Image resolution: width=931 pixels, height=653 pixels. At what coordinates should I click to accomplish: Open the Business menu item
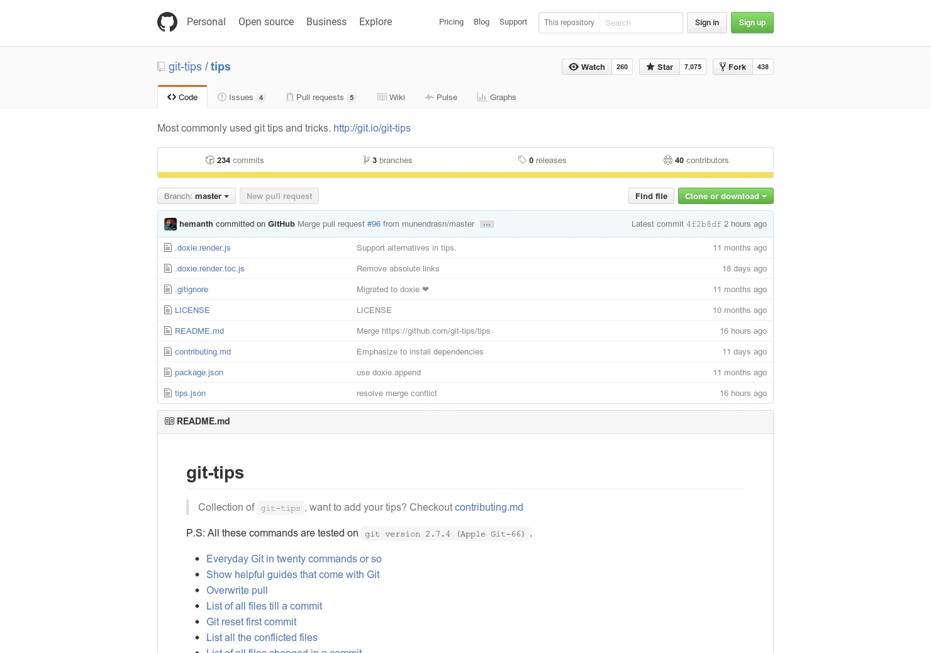pyautogui.click(x=326, y=21)
